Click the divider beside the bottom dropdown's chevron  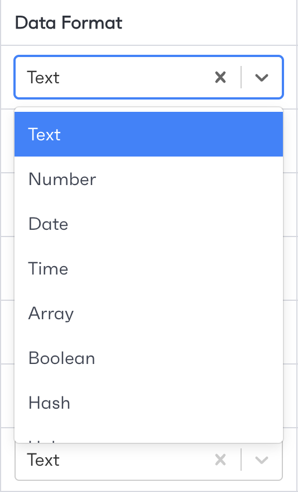coord(241,460)
